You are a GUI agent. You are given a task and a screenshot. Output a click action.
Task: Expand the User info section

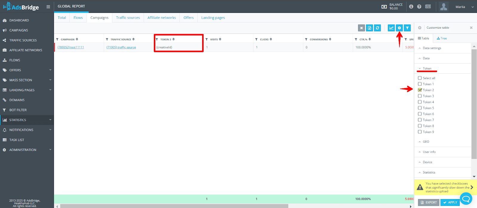443,152
